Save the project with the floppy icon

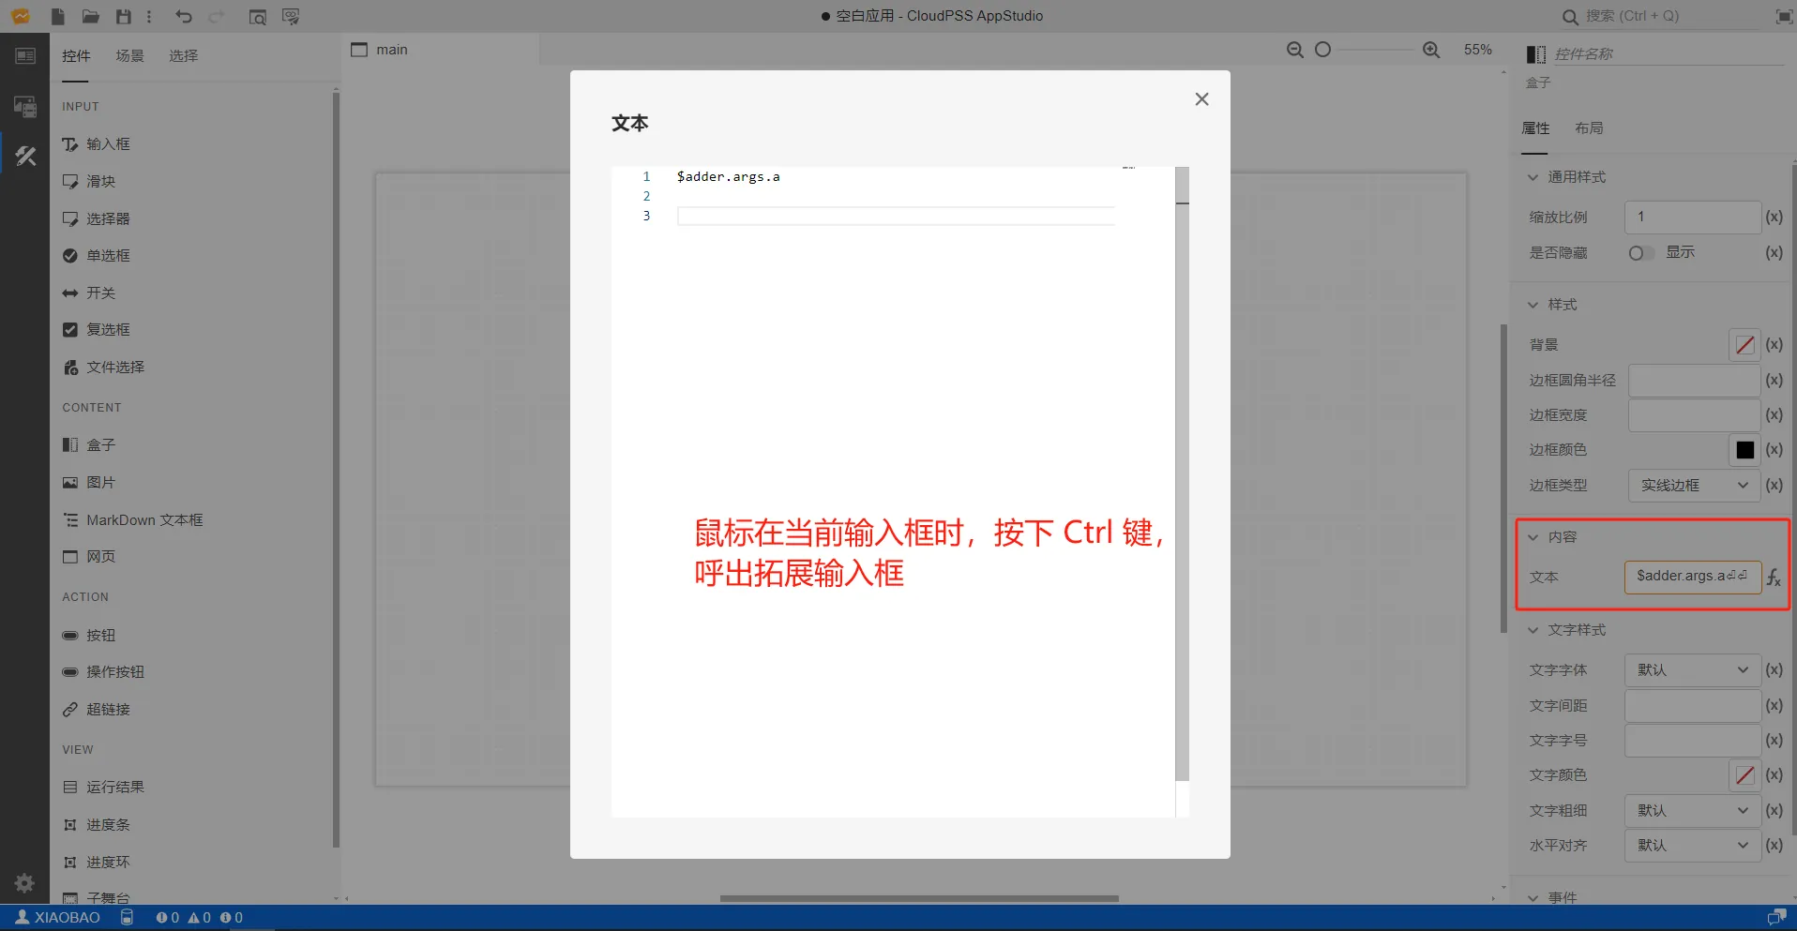pos(123,17)
